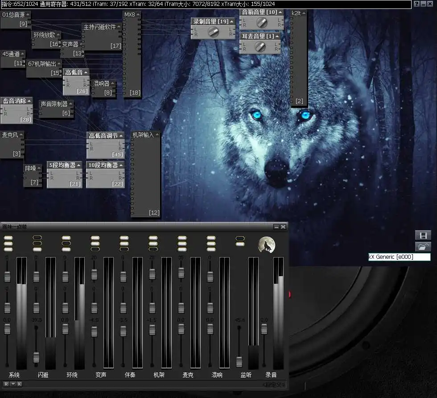This screenshot has height=398, width=437.
Task: Click arrow beside 高低音调节 title
Action: click(121, 136)
